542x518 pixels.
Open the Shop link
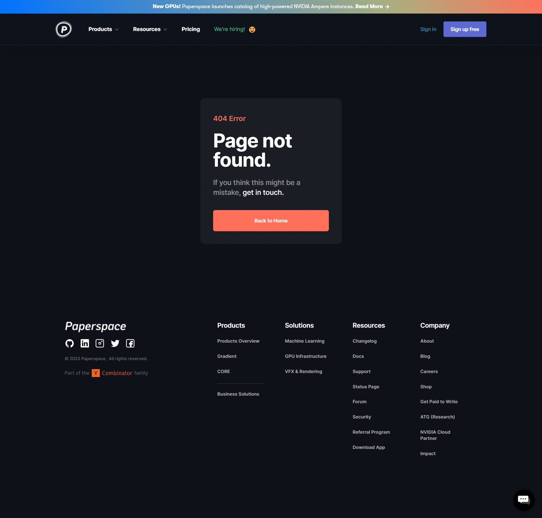(x=426, y=387)
